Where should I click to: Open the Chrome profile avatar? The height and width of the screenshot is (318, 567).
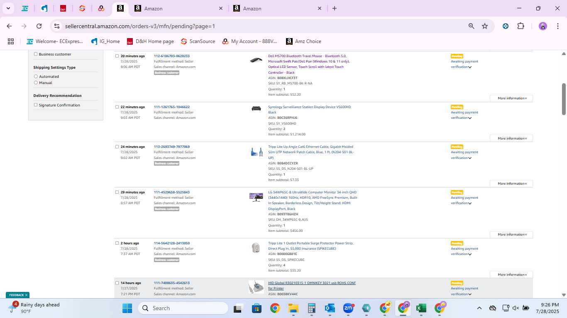click(543, 26)
